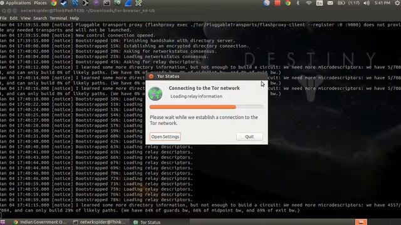
Task: Open Steam from the top panel
Action: pyautogui.click(x=64, y=3)
